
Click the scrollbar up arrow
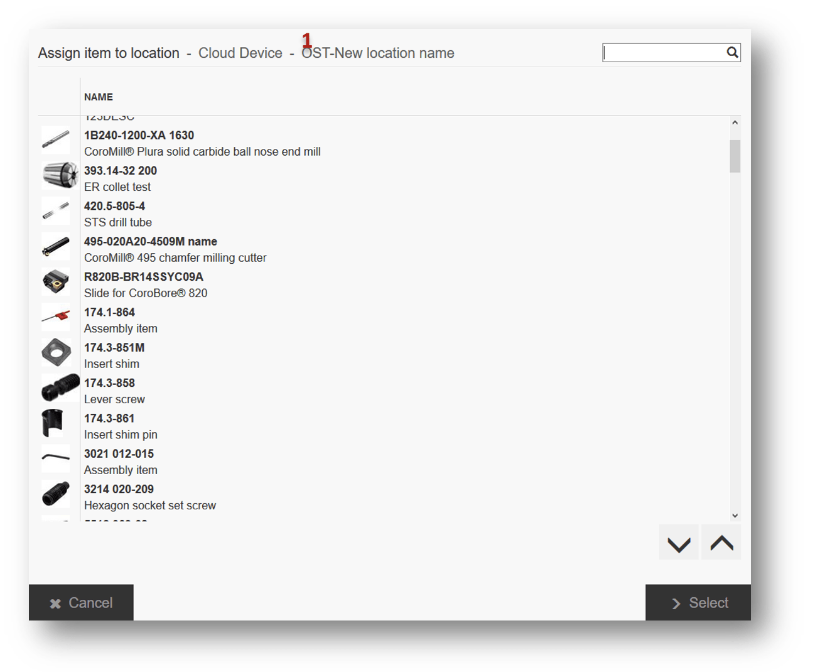coord(735,123)
